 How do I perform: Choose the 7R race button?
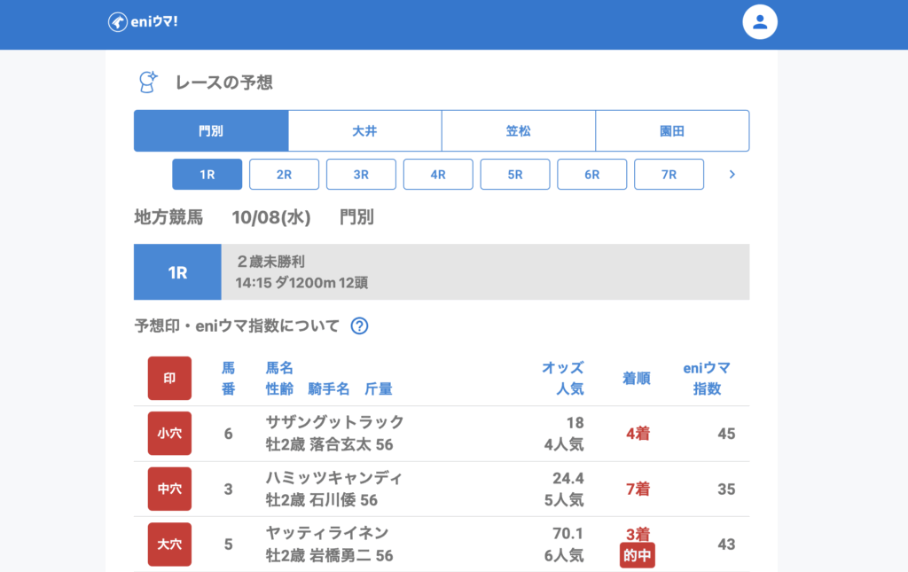click(669, 175)
